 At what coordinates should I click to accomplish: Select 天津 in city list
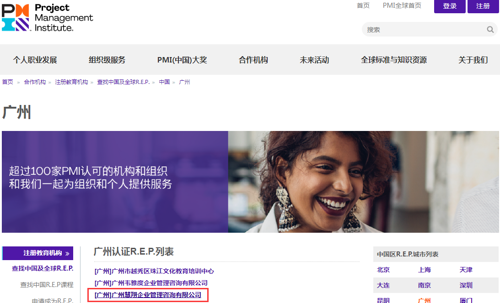pos(466,270)
